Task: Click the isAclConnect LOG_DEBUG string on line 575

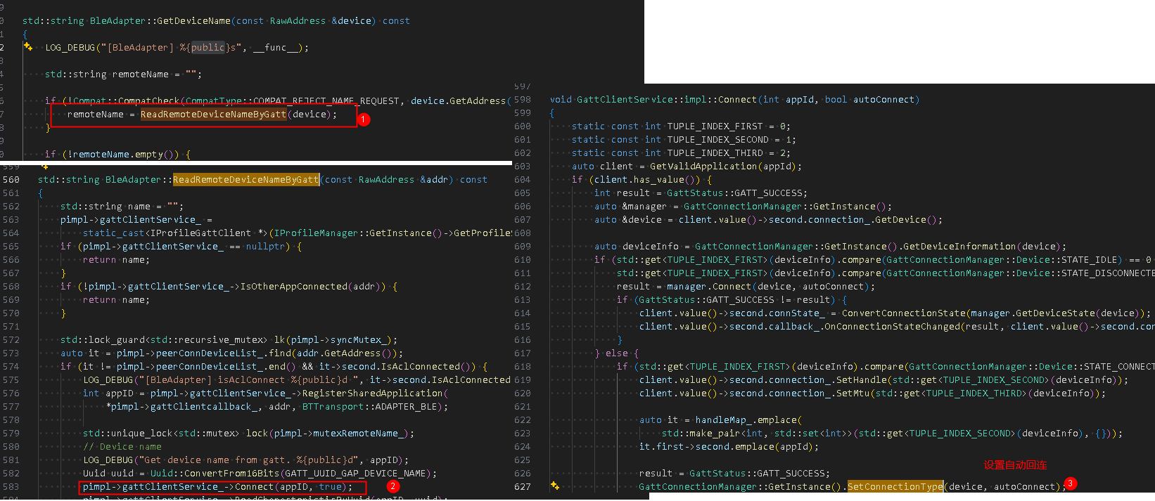Action: click(251, 379)
